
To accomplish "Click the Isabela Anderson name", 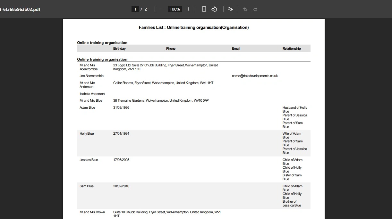I will (x=92, y=94).
